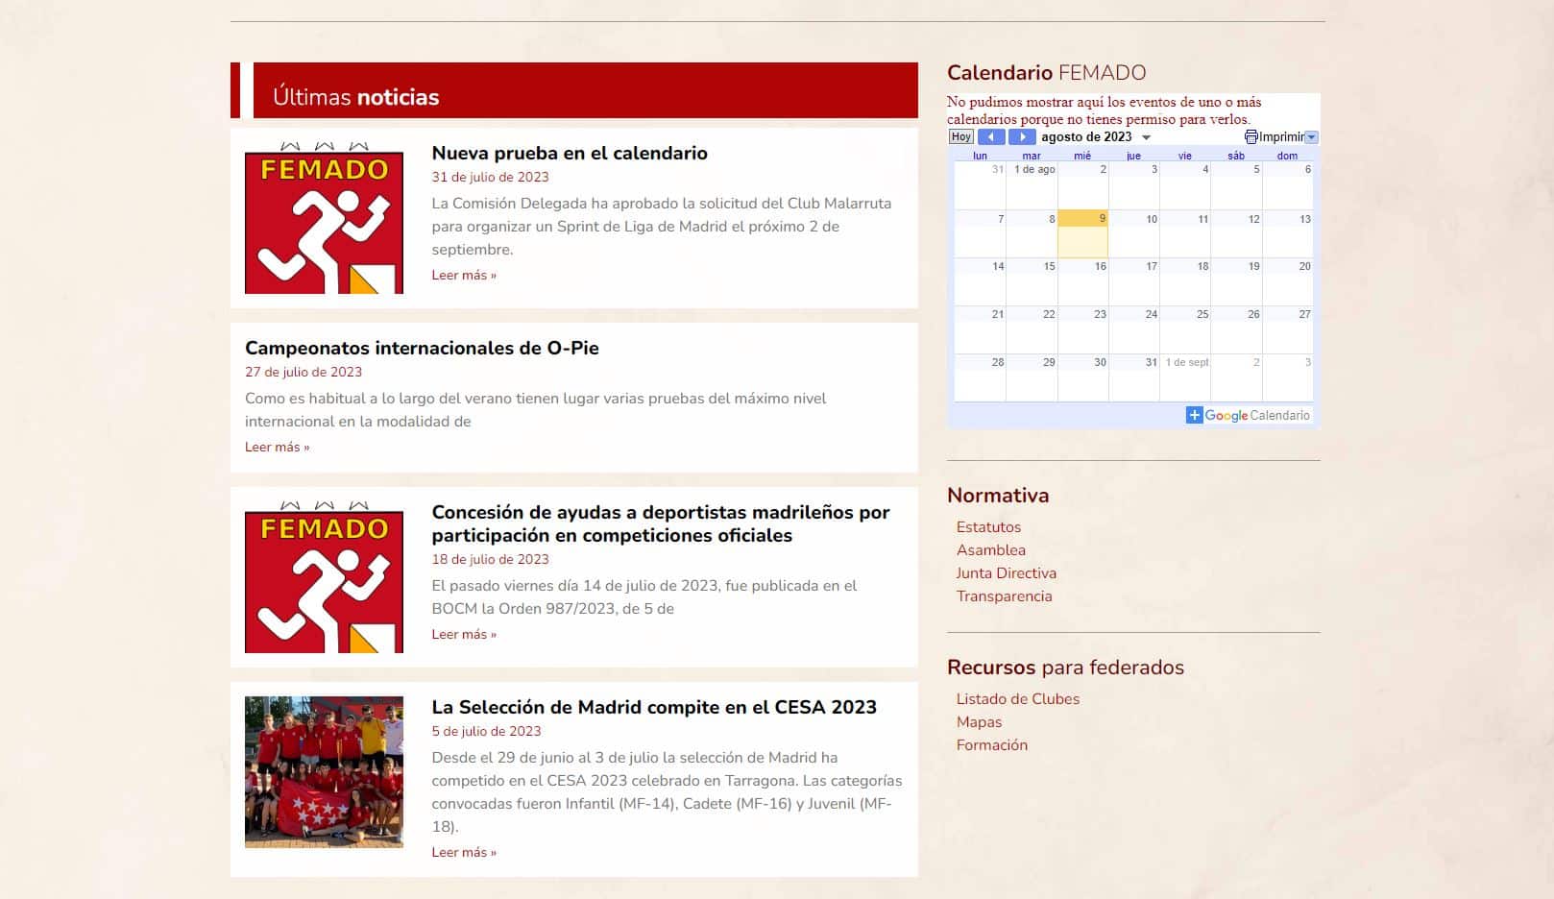
Task: Click Leer más under Campeonatos internacionales
Action: tap(277, 447)
